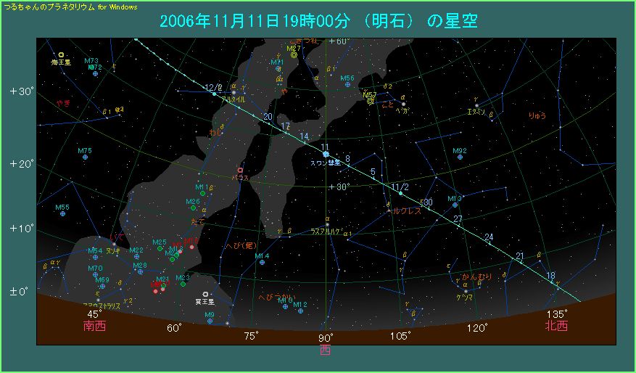Click the M55 cluster marker

pyautogui.click(x=63, y=214)
